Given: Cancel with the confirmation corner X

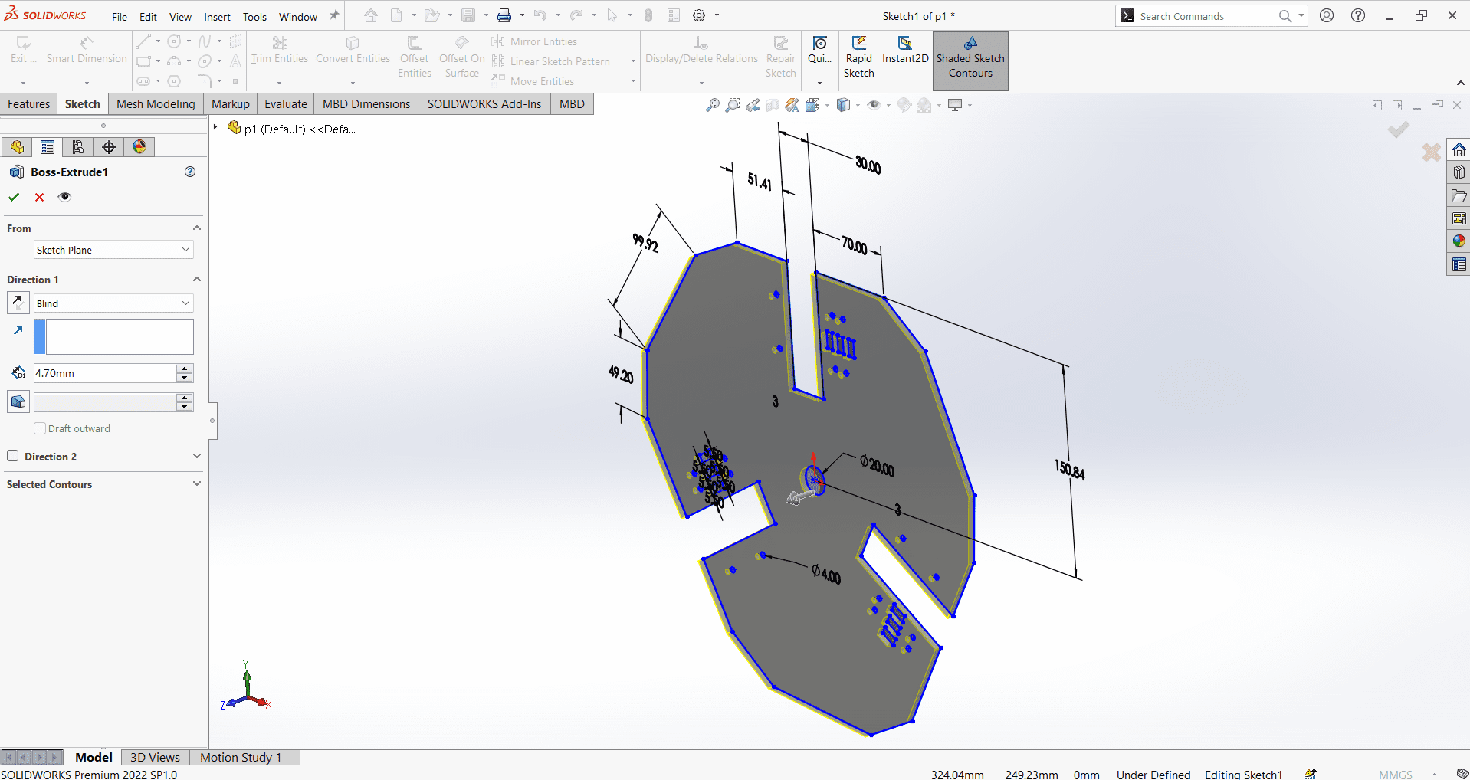Looking at the screenshot, I should (1431, 152).
